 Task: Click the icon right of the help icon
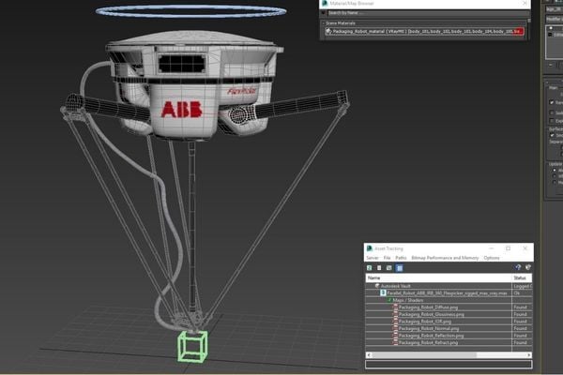coord(526,267)
